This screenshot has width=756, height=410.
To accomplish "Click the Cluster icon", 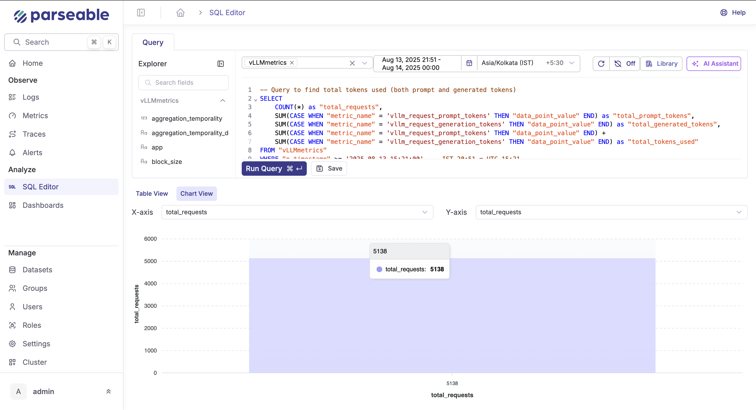I will [x=12, y=362].
